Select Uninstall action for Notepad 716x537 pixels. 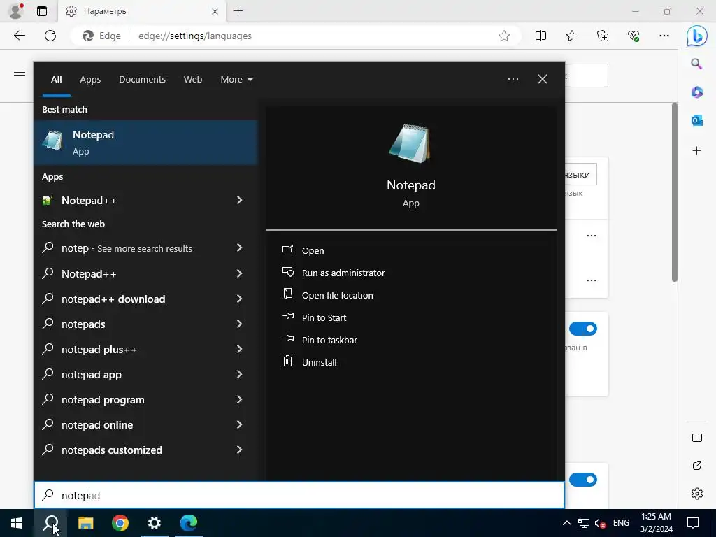tap(319, 363)
